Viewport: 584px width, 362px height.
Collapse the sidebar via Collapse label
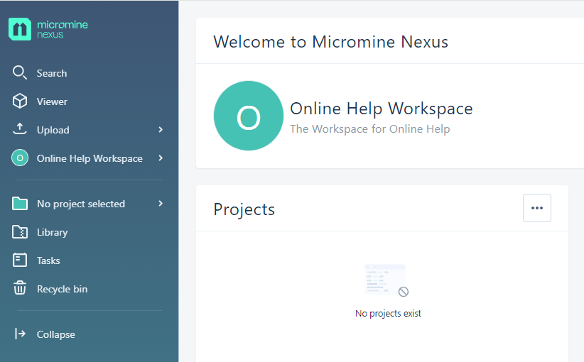tap(56, 334)
